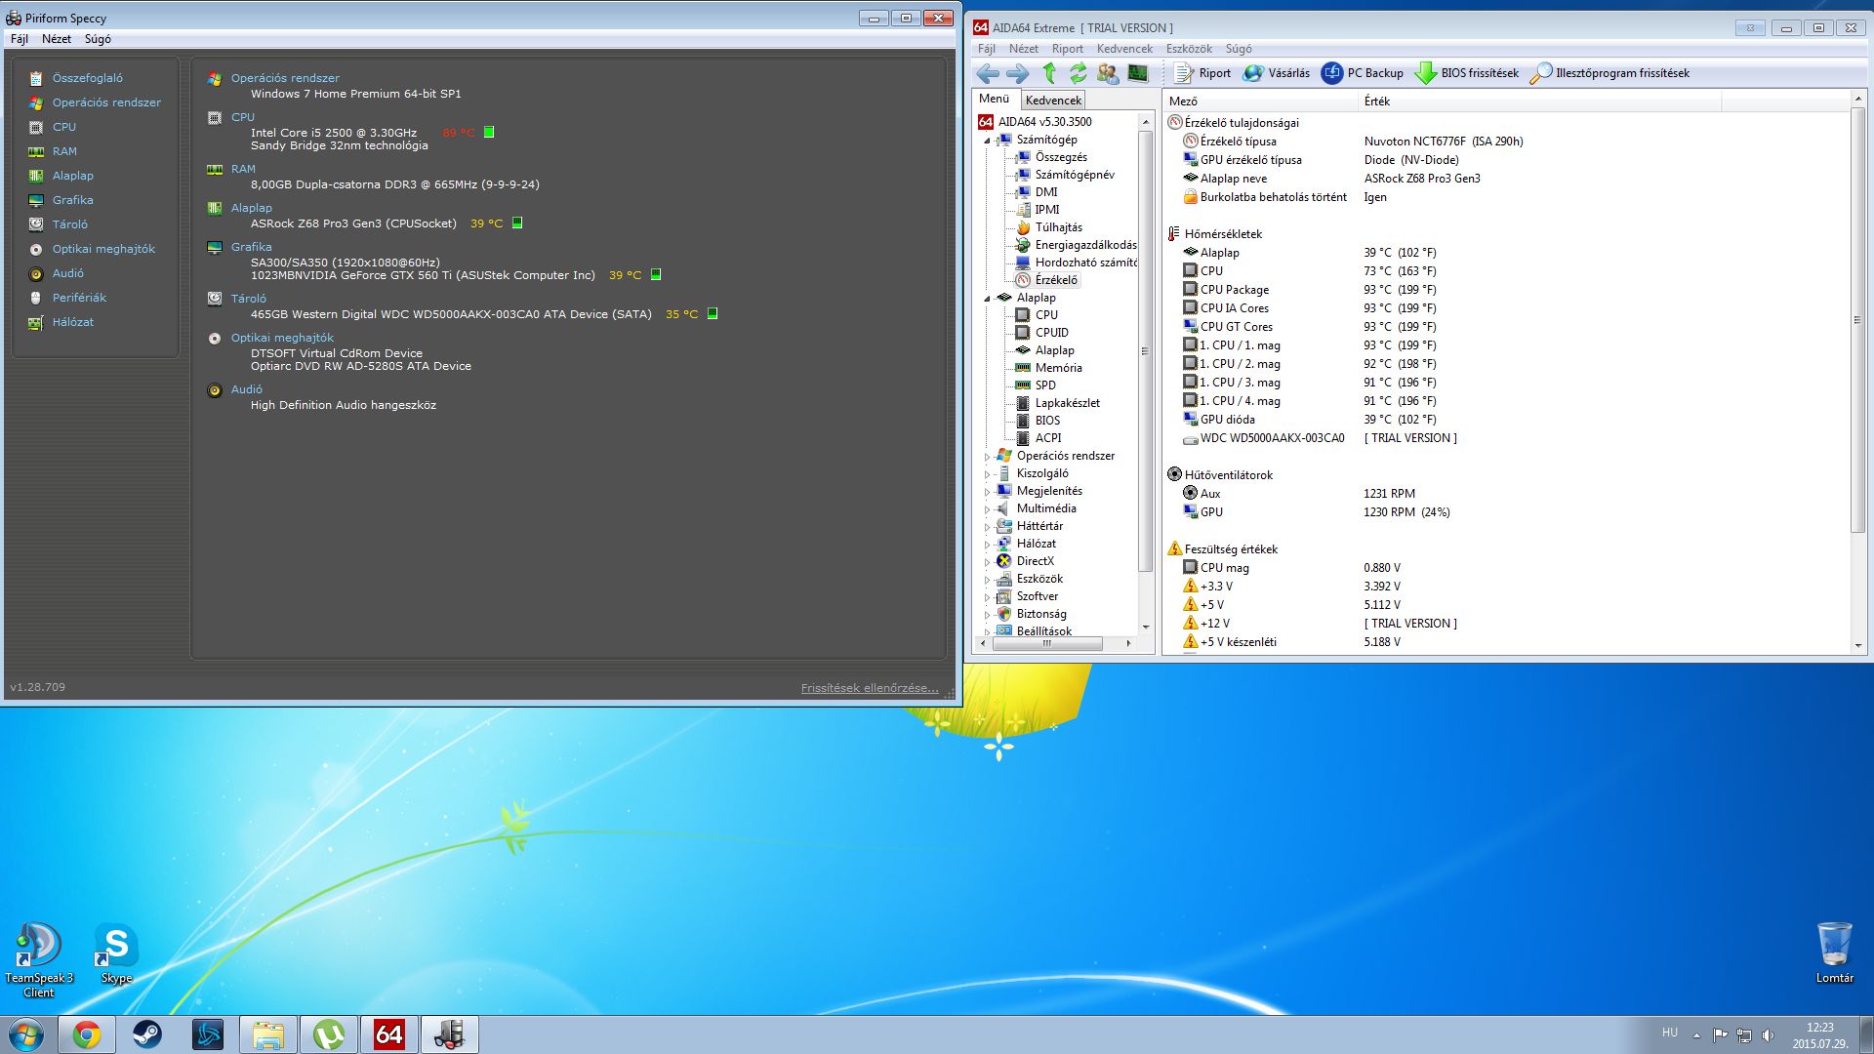Click the Érték column header
The width and height of the screenshot is (1874, 1054).
point(1540,101)
